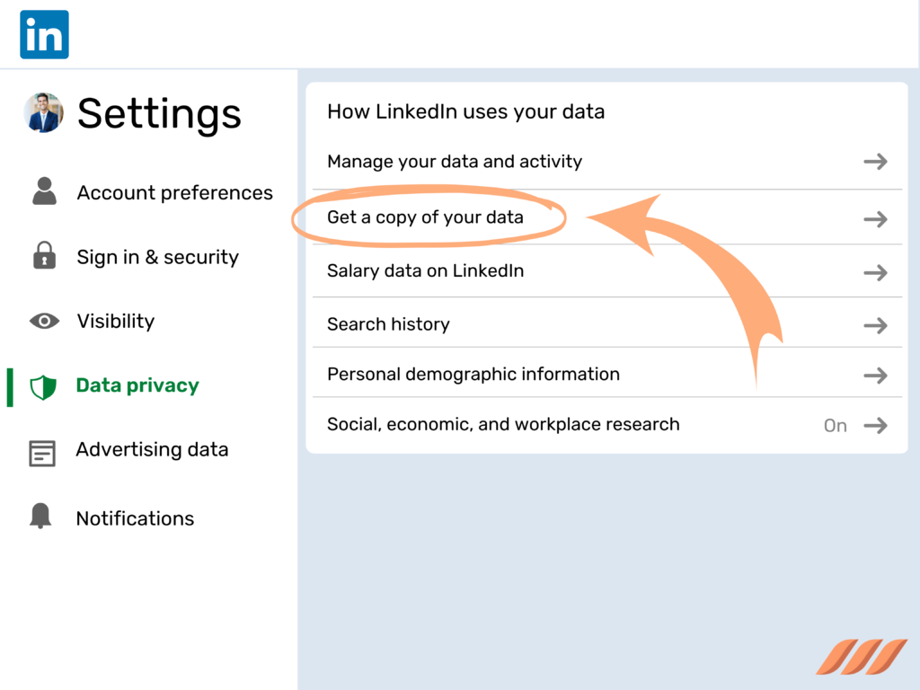920x690 pixels.
Task: Select the Account preferences person icon
Action: pos(43,191)
